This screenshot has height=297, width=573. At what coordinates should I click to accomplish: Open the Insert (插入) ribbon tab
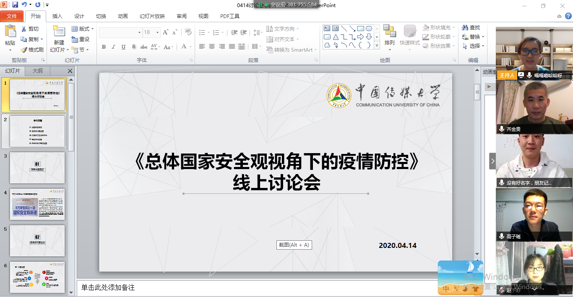click(57, 16)
